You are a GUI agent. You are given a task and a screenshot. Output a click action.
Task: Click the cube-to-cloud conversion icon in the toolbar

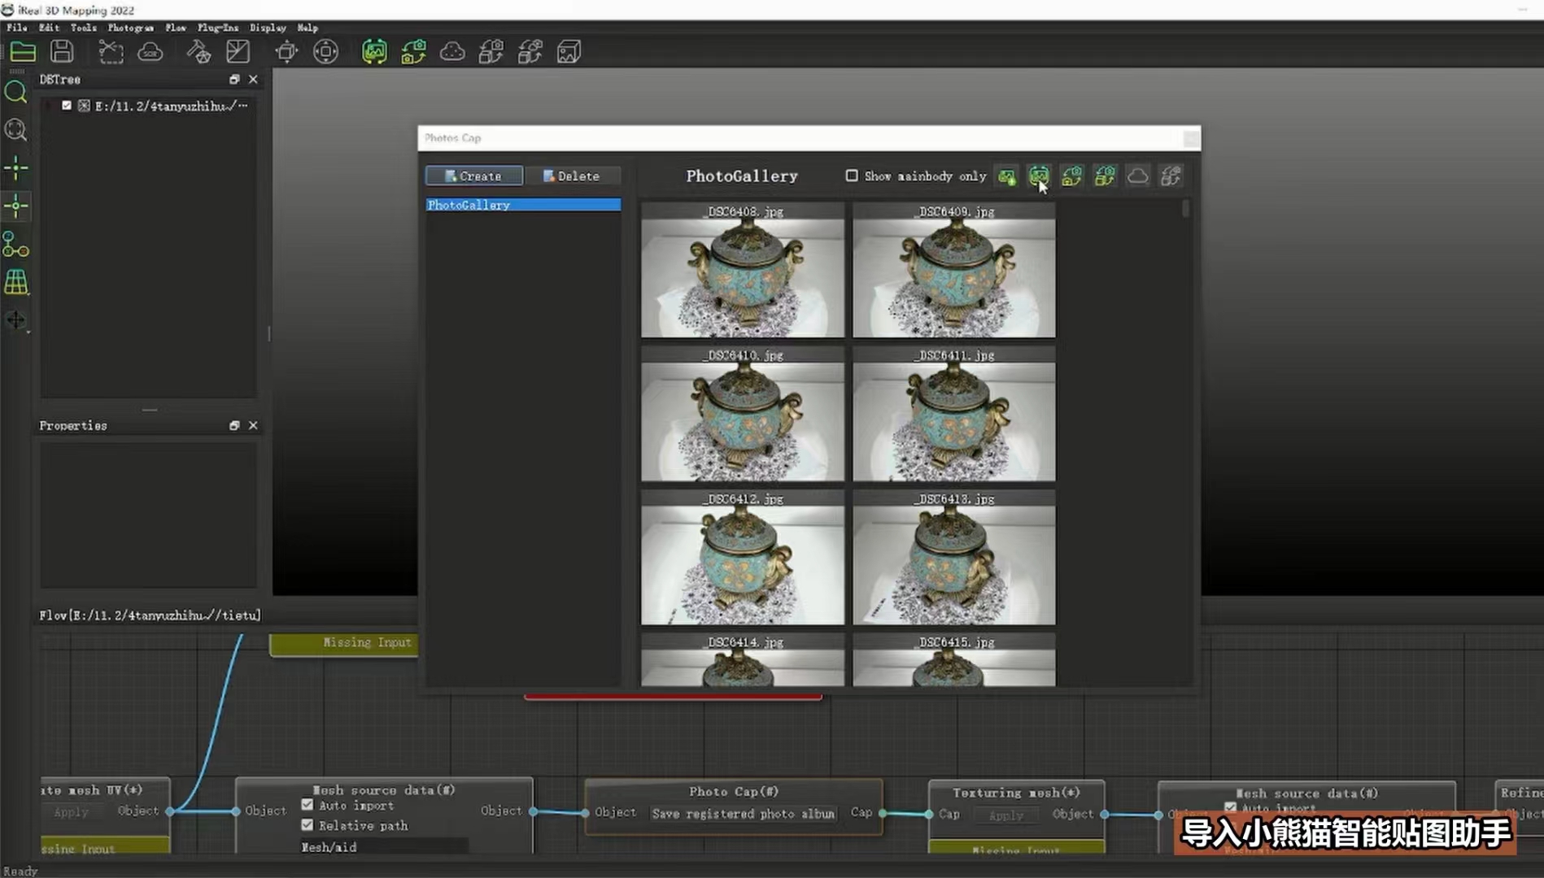pyautogui.click(x=530, y=52)
